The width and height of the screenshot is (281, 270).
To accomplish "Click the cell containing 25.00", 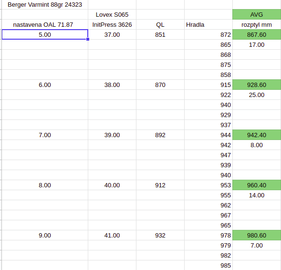I will pos(257,95).
